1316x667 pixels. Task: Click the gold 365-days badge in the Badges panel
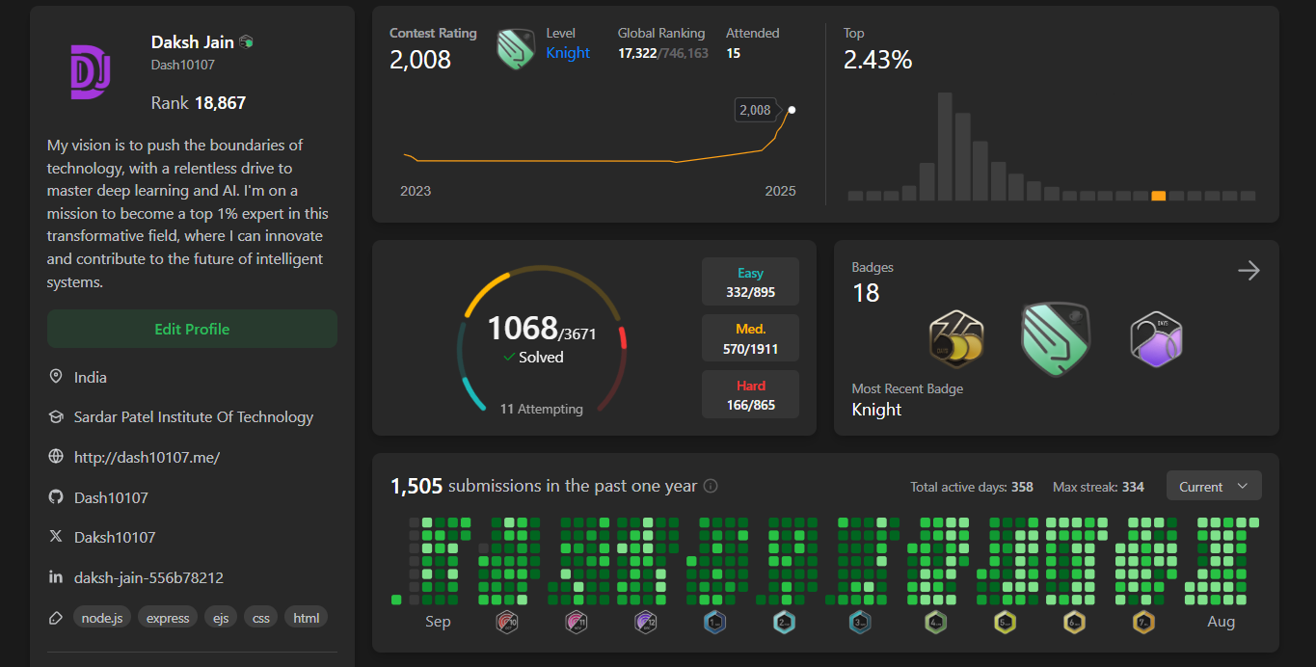954,340
